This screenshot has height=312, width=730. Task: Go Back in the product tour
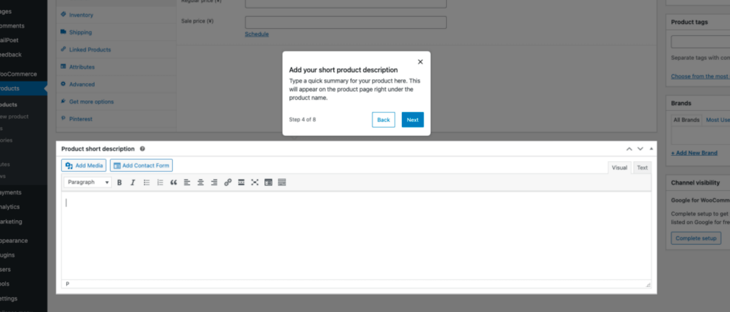click(x=383, y=120)
